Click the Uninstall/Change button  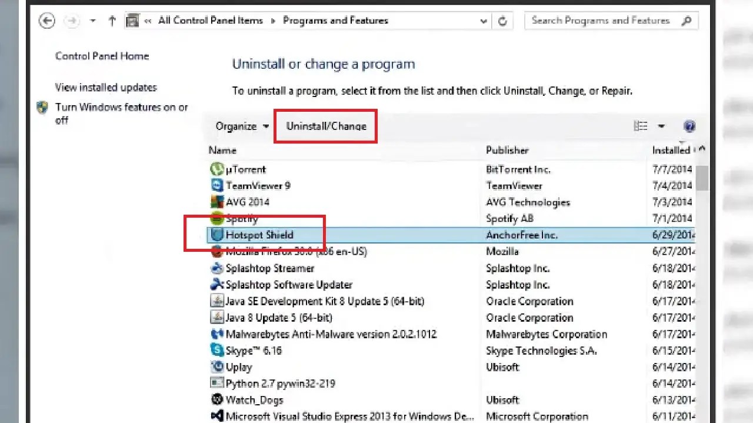[326, 126]
